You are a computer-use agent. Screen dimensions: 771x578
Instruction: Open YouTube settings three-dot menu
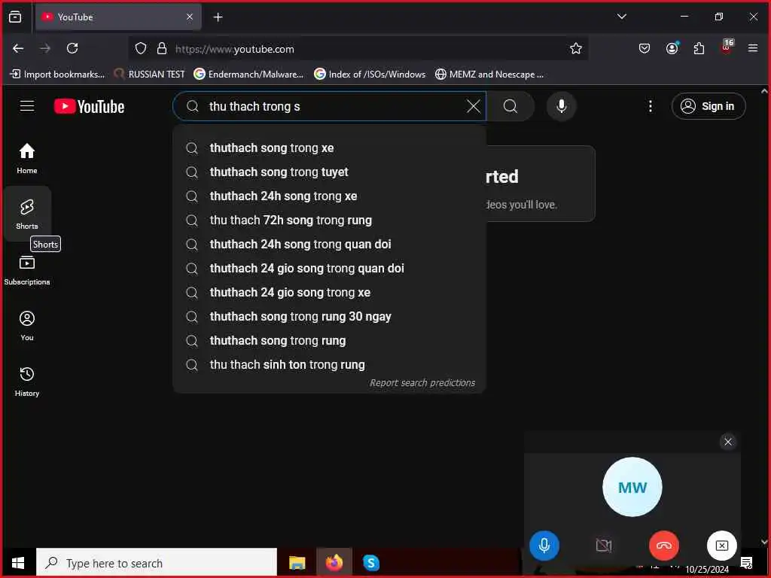[x=650, y=106]
